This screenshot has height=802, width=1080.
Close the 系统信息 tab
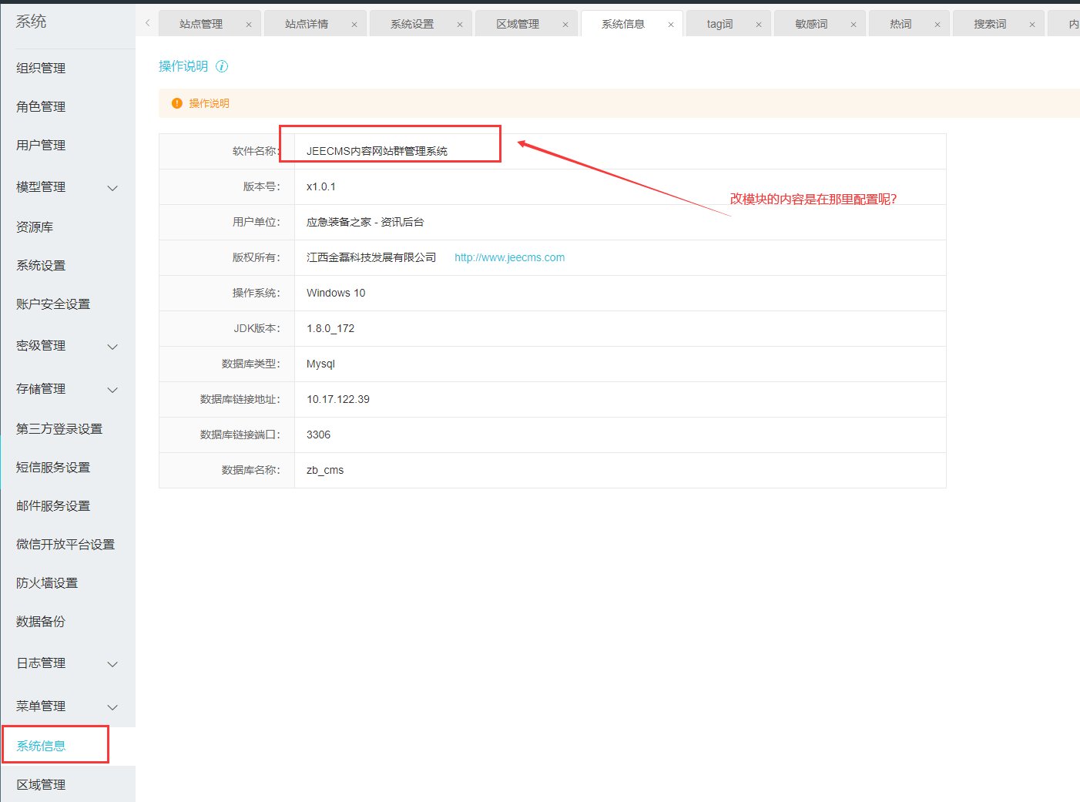click(x=671, y=25)
